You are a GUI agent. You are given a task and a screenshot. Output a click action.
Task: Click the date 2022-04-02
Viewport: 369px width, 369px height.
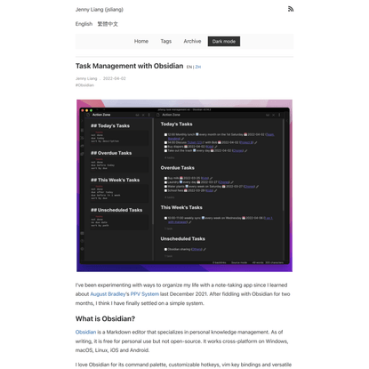[115, 78]
